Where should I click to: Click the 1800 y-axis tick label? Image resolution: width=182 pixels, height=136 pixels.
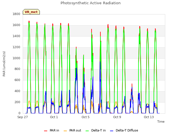[16, 14]
